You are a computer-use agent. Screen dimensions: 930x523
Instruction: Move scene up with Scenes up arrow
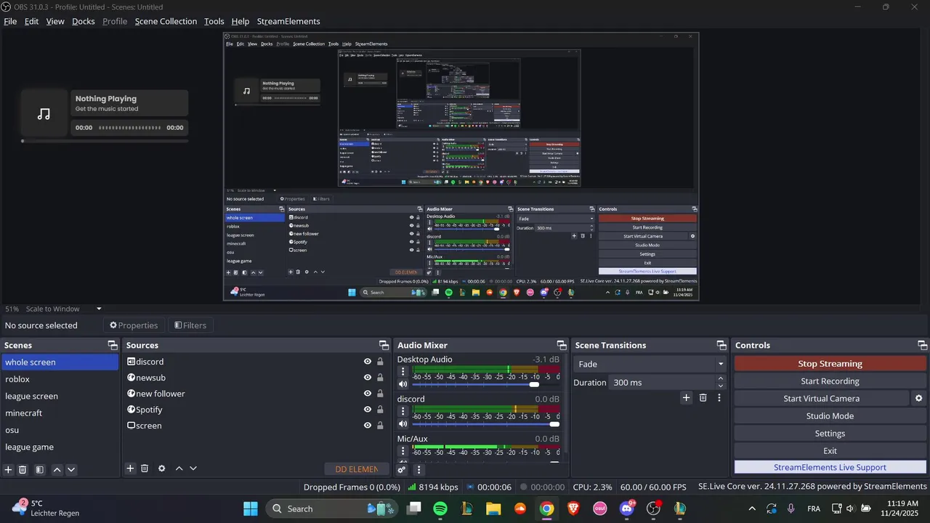click(57, 470)
